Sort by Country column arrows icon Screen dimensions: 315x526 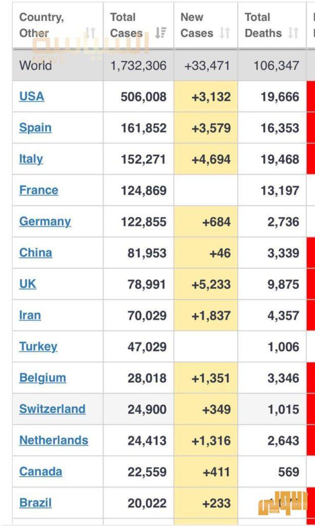[x=90, y=33]
